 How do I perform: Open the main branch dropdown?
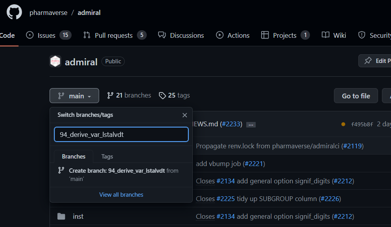[74, 96]
